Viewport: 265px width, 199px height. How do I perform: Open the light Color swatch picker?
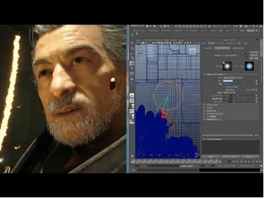tap(228, 81)
